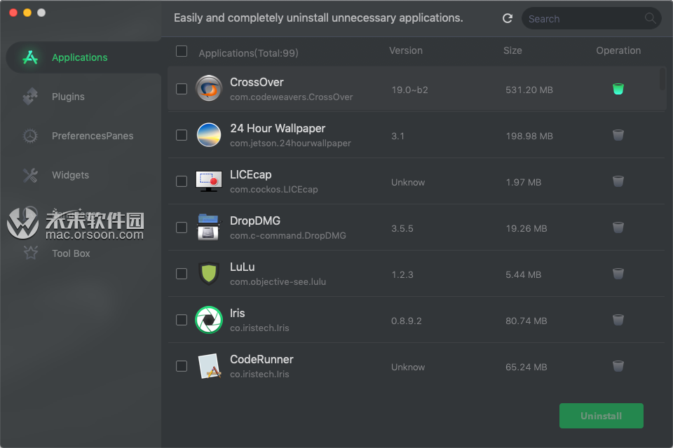673x448 pixels.
Task: Click the trash icon for LICEcap
Action: 618,181
